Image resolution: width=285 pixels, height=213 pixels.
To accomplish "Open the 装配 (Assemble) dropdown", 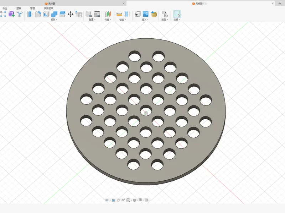I will (165, 20).
